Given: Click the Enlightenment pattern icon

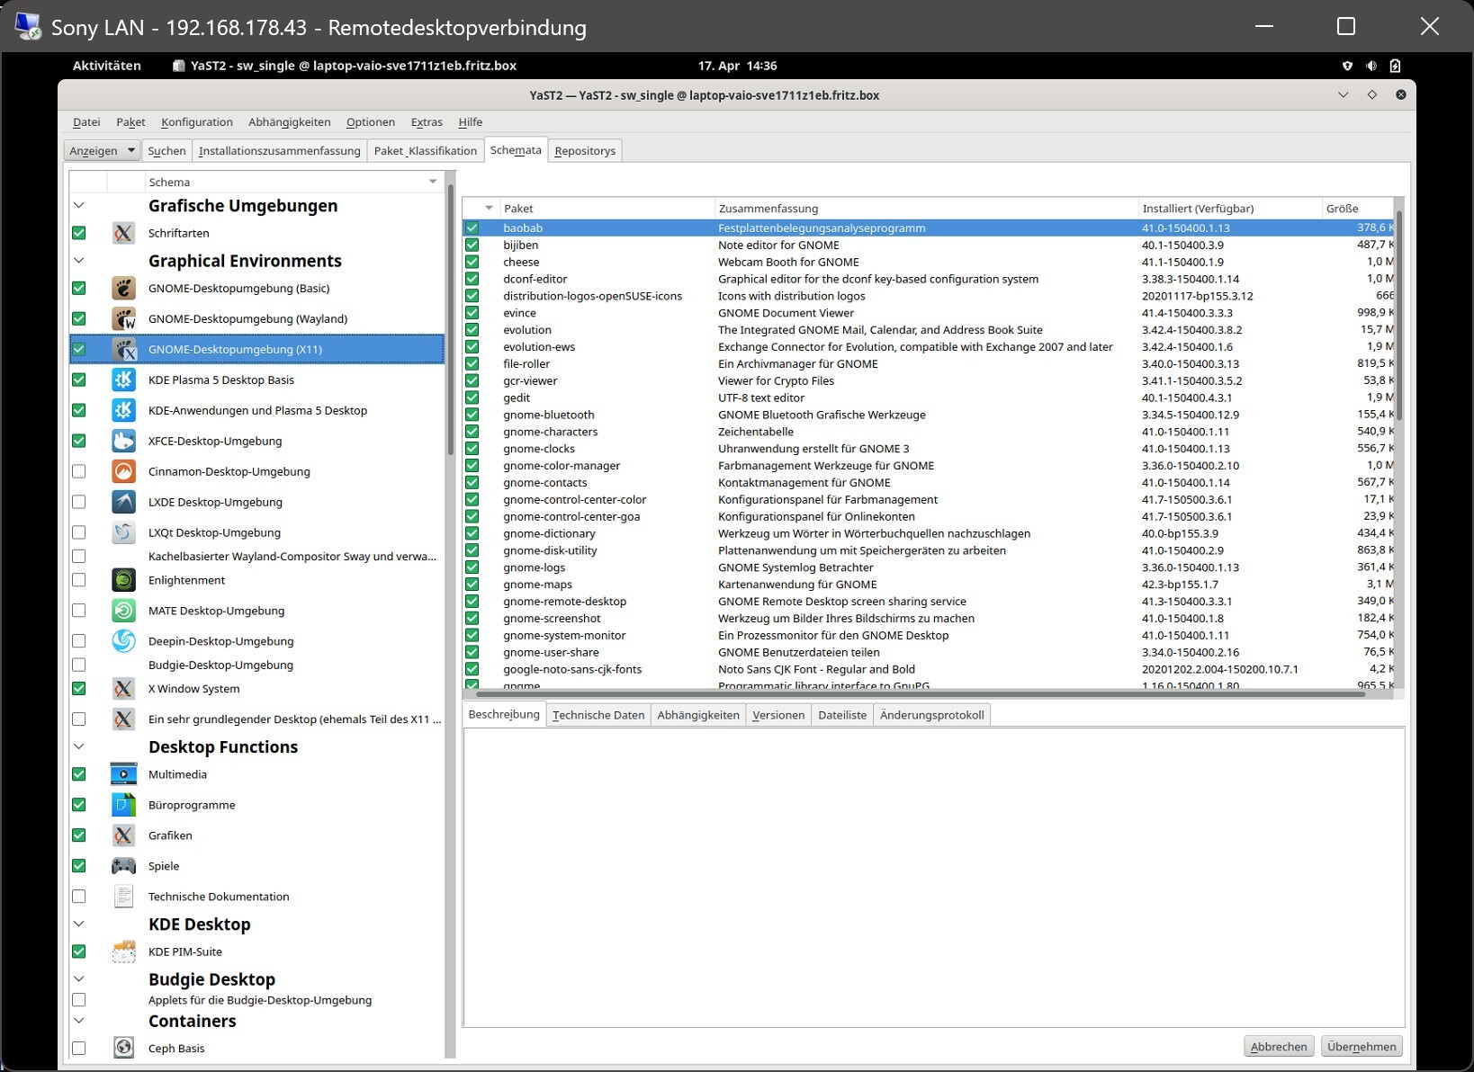Looking at the screenshot, I should (123, 580).
